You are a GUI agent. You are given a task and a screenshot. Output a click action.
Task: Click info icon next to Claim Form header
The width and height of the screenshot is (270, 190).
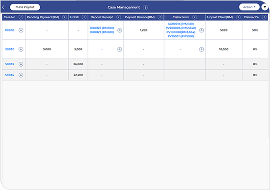click(194, 17)
